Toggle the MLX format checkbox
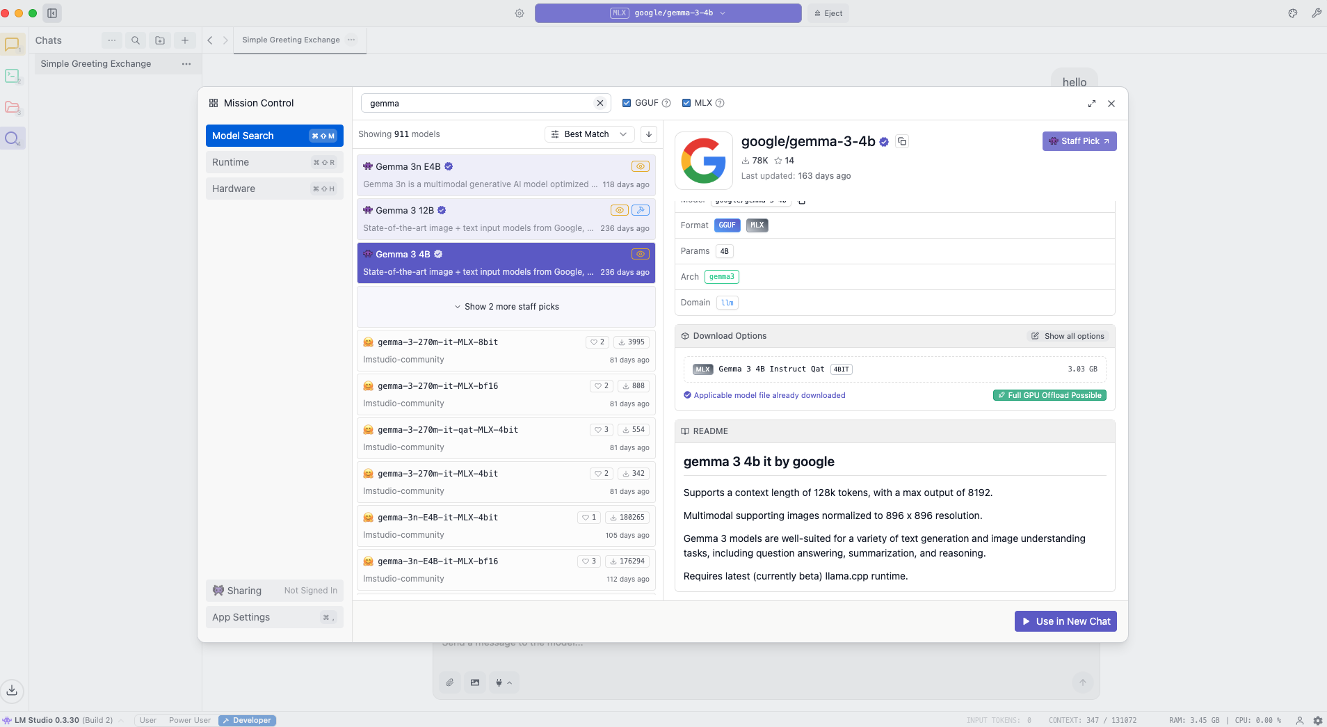 [x=686, y=103]
